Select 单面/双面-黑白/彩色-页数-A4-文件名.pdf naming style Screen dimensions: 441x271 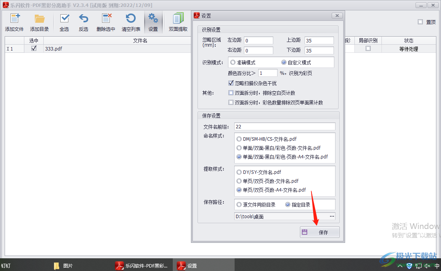(x=239, y=157)
